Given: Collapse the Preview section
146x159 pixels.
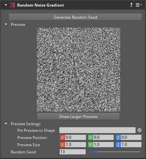Looking at the screenshot, I should coord(6,24).
